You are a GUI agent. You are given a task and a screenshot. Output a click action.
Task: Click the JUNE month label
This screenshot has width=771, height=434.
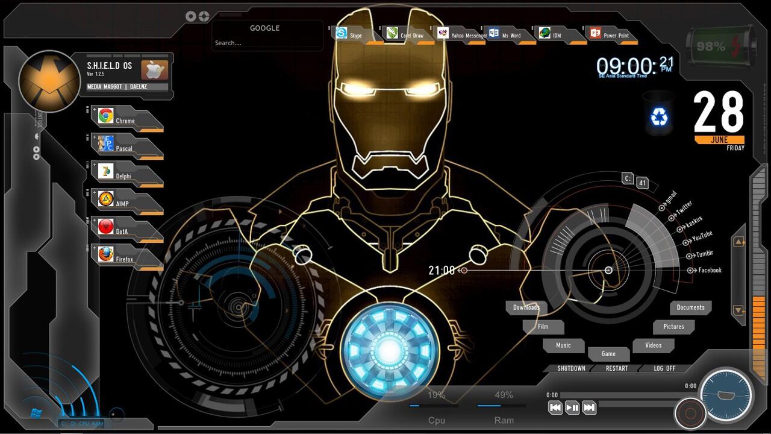coord(719,140)
